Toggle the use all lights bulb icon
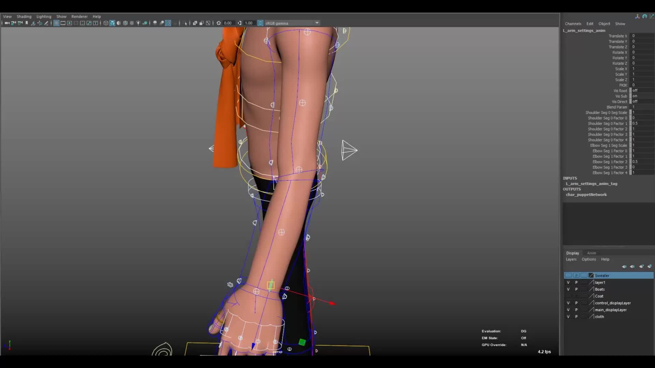 [x=138, y=23]
